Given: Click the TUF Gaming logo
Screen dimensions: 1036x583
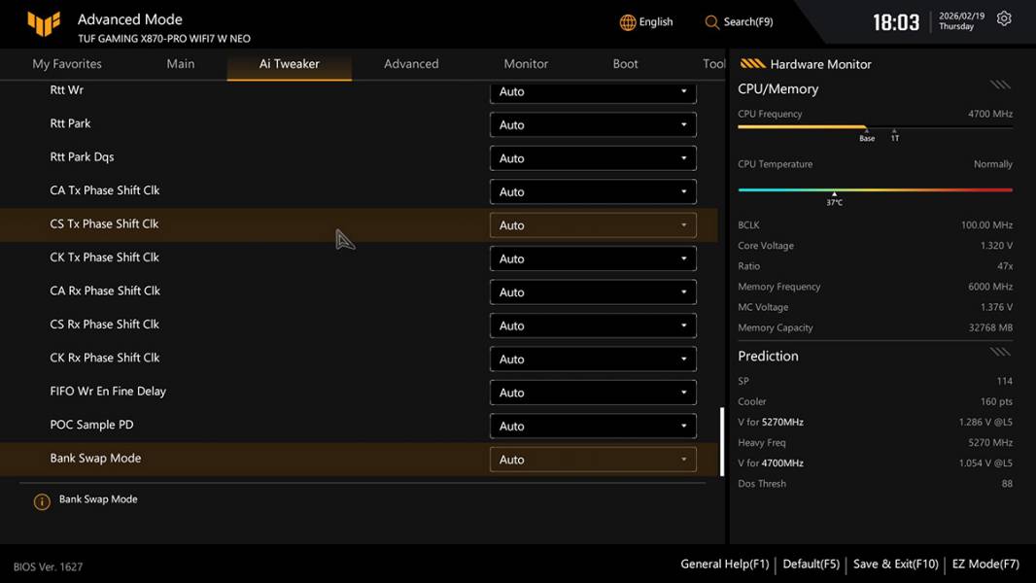Looking at the screenshot, I should tap(44, 23).
